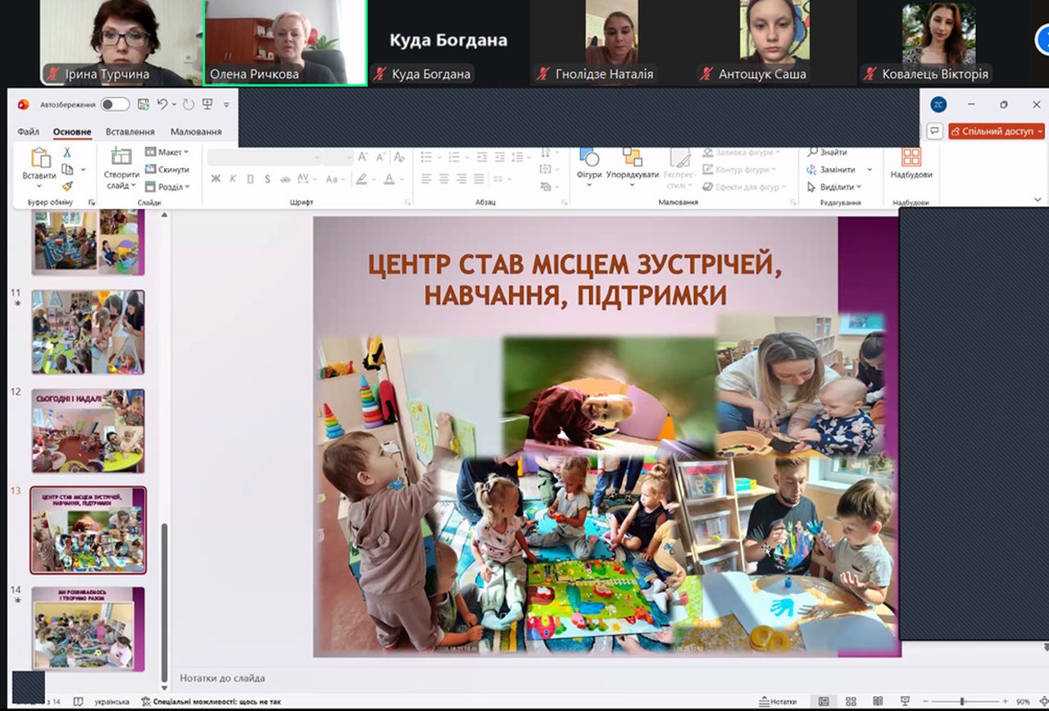Open the Вставлення ribbon tab
Viewport: 1049px width, 711px height.
click(129, 132)
